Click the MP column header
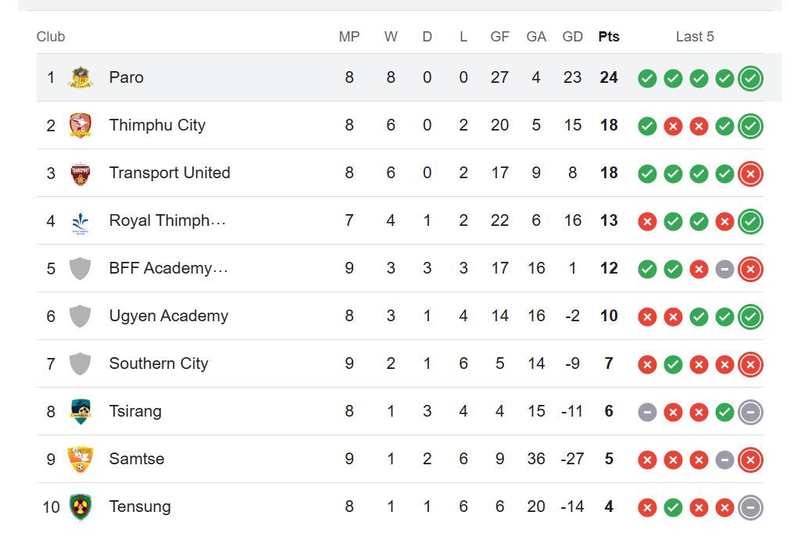 (349, 37)
